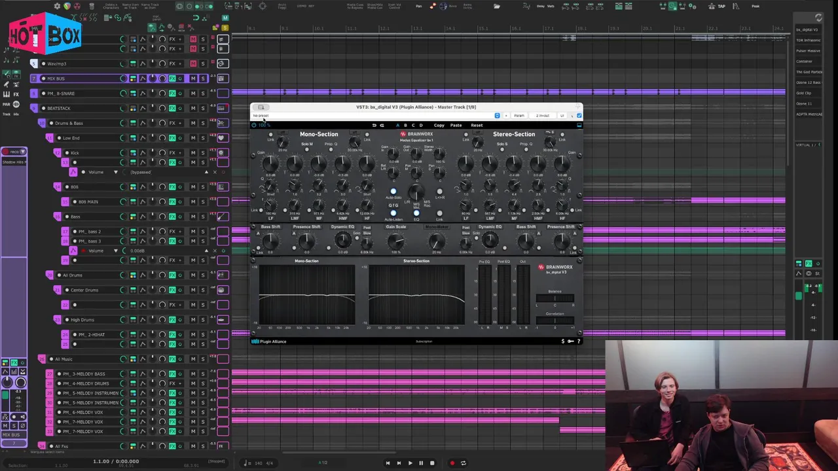This screenshot has height=471, width=838.
Task: Toggle the repeat loop button in transport
Action: coord(463,463)
